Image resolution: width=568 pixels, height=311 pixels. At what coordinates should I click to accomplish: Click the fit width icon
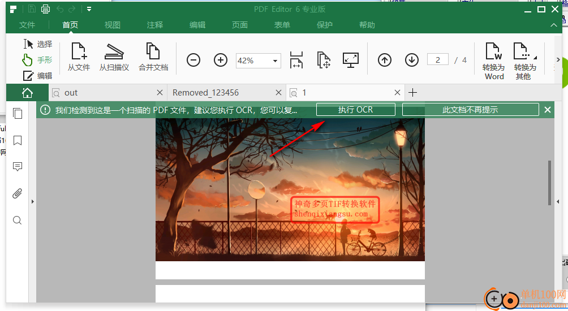(296, 60)
